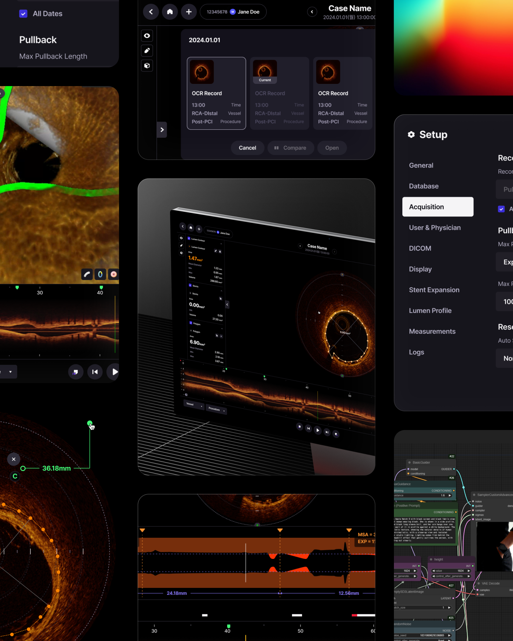Click the back arrow button in top toolbar
Viewport: 513px width, 641px height.
[151, 12]
